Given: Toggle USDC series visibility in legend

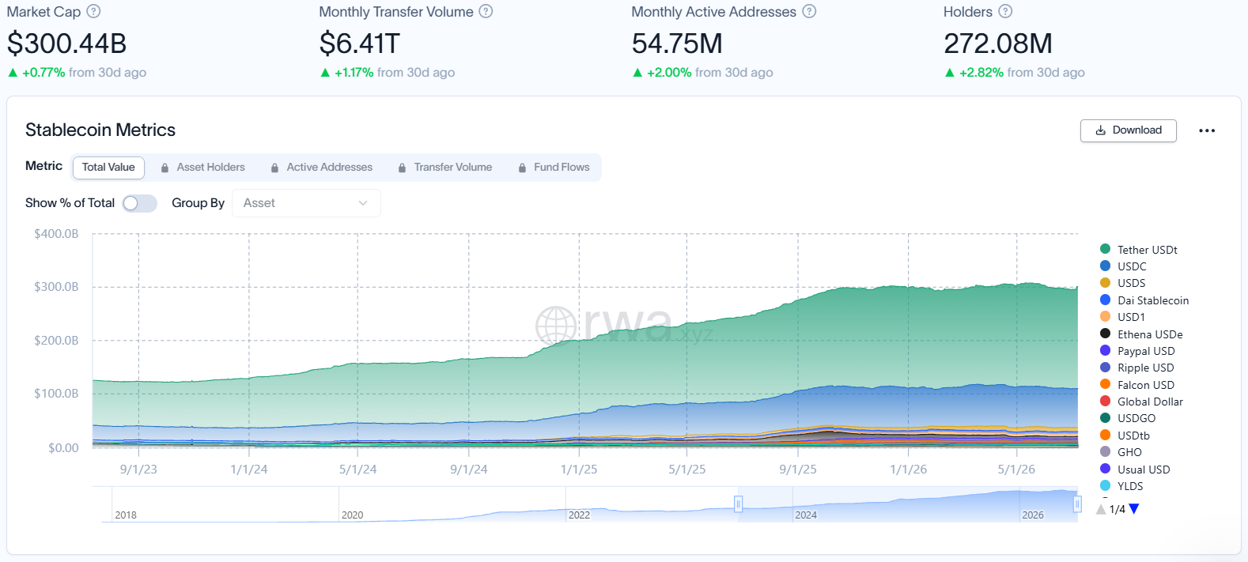Looking at the screenshot, I should coord(1123,266).
